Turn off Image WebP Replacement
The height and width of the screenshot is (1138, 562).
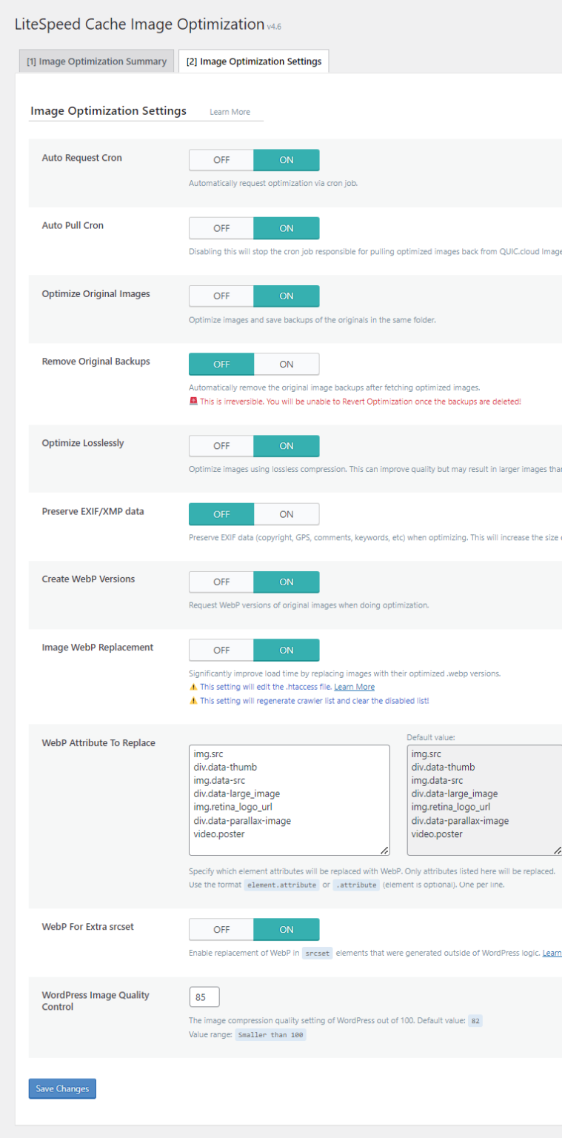click(221, 650)
